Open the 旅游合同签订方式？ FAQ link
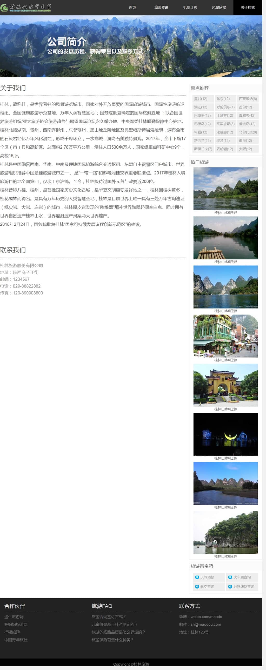266x670 pixels. tap(109, 617)
